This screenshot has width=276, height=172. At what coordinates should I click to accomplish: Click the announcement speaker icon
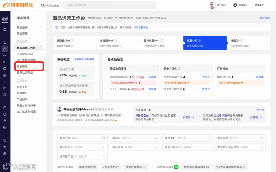pos(57,27)
